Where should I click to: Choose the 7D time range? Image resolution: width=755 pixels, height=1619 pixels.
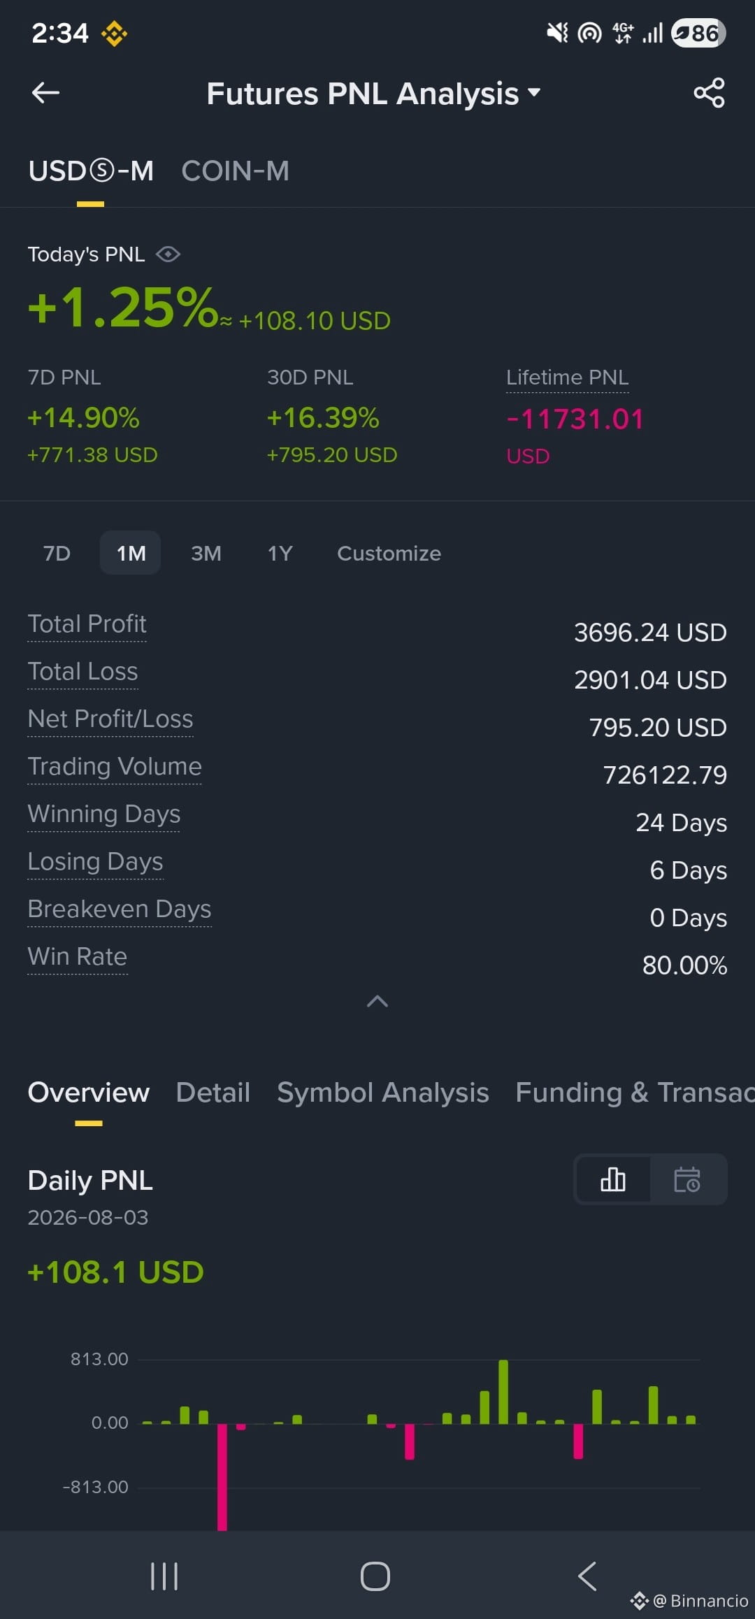click(x=57, y=553)
